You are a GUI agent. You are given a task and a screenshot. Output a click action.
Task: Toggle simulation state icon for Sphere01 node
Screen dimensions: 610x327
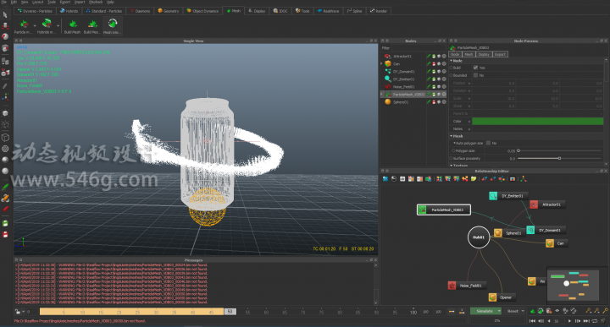click(434, 102)
